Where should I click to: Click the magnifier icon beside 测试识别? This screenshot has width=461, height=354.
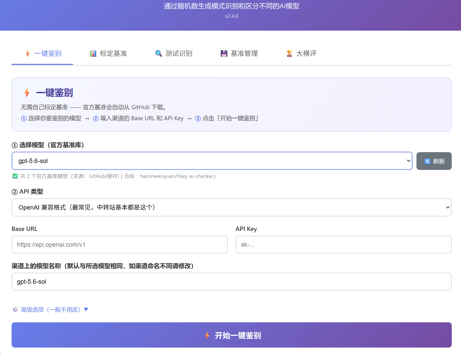tap(159, 53)
